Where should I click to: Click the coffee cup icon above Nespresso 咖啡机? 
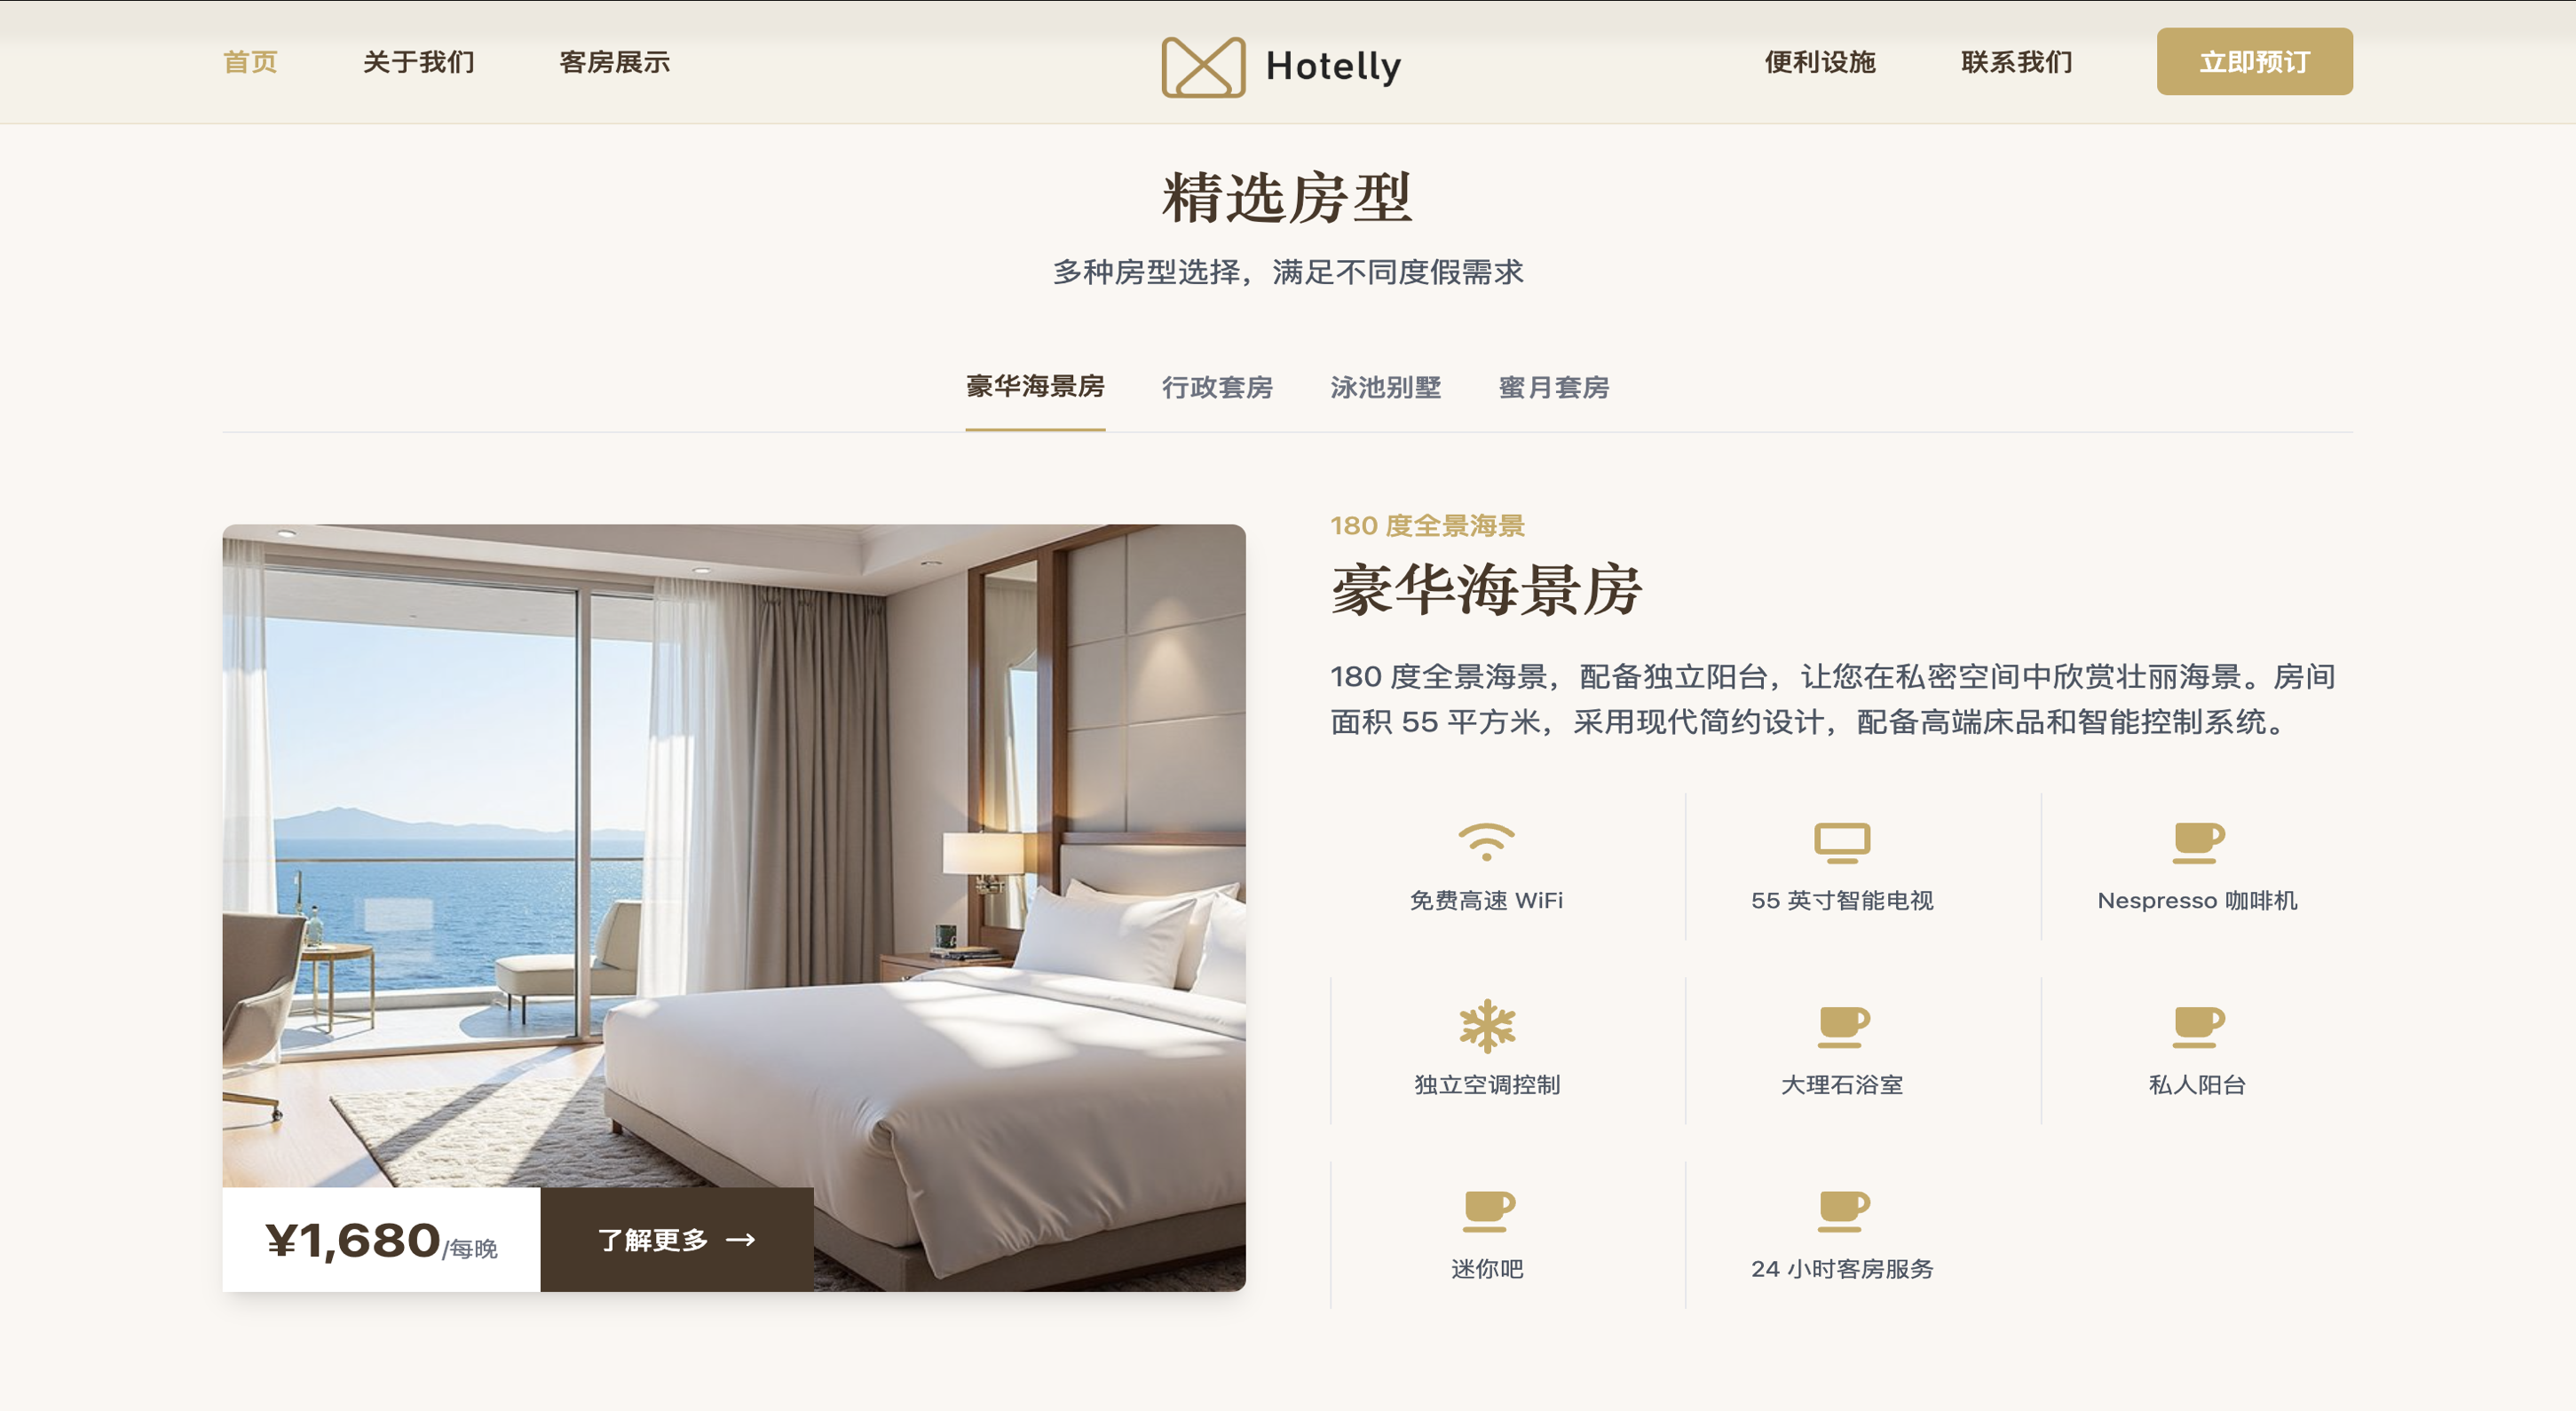[2197, 842]
